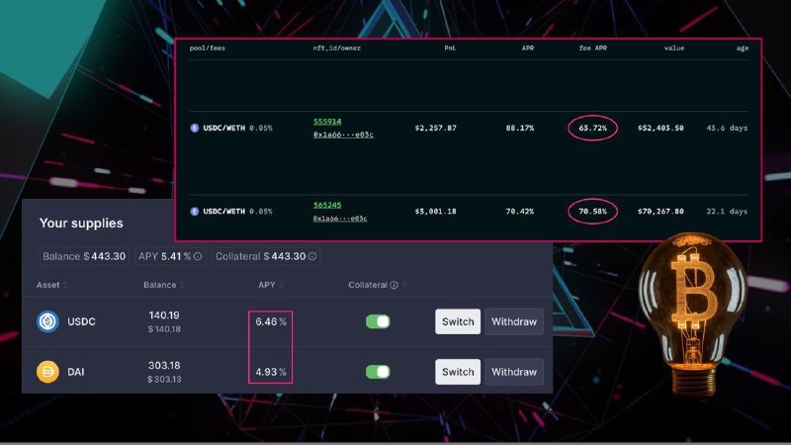Select the 70.42% APR value

(x=520, y=212)
